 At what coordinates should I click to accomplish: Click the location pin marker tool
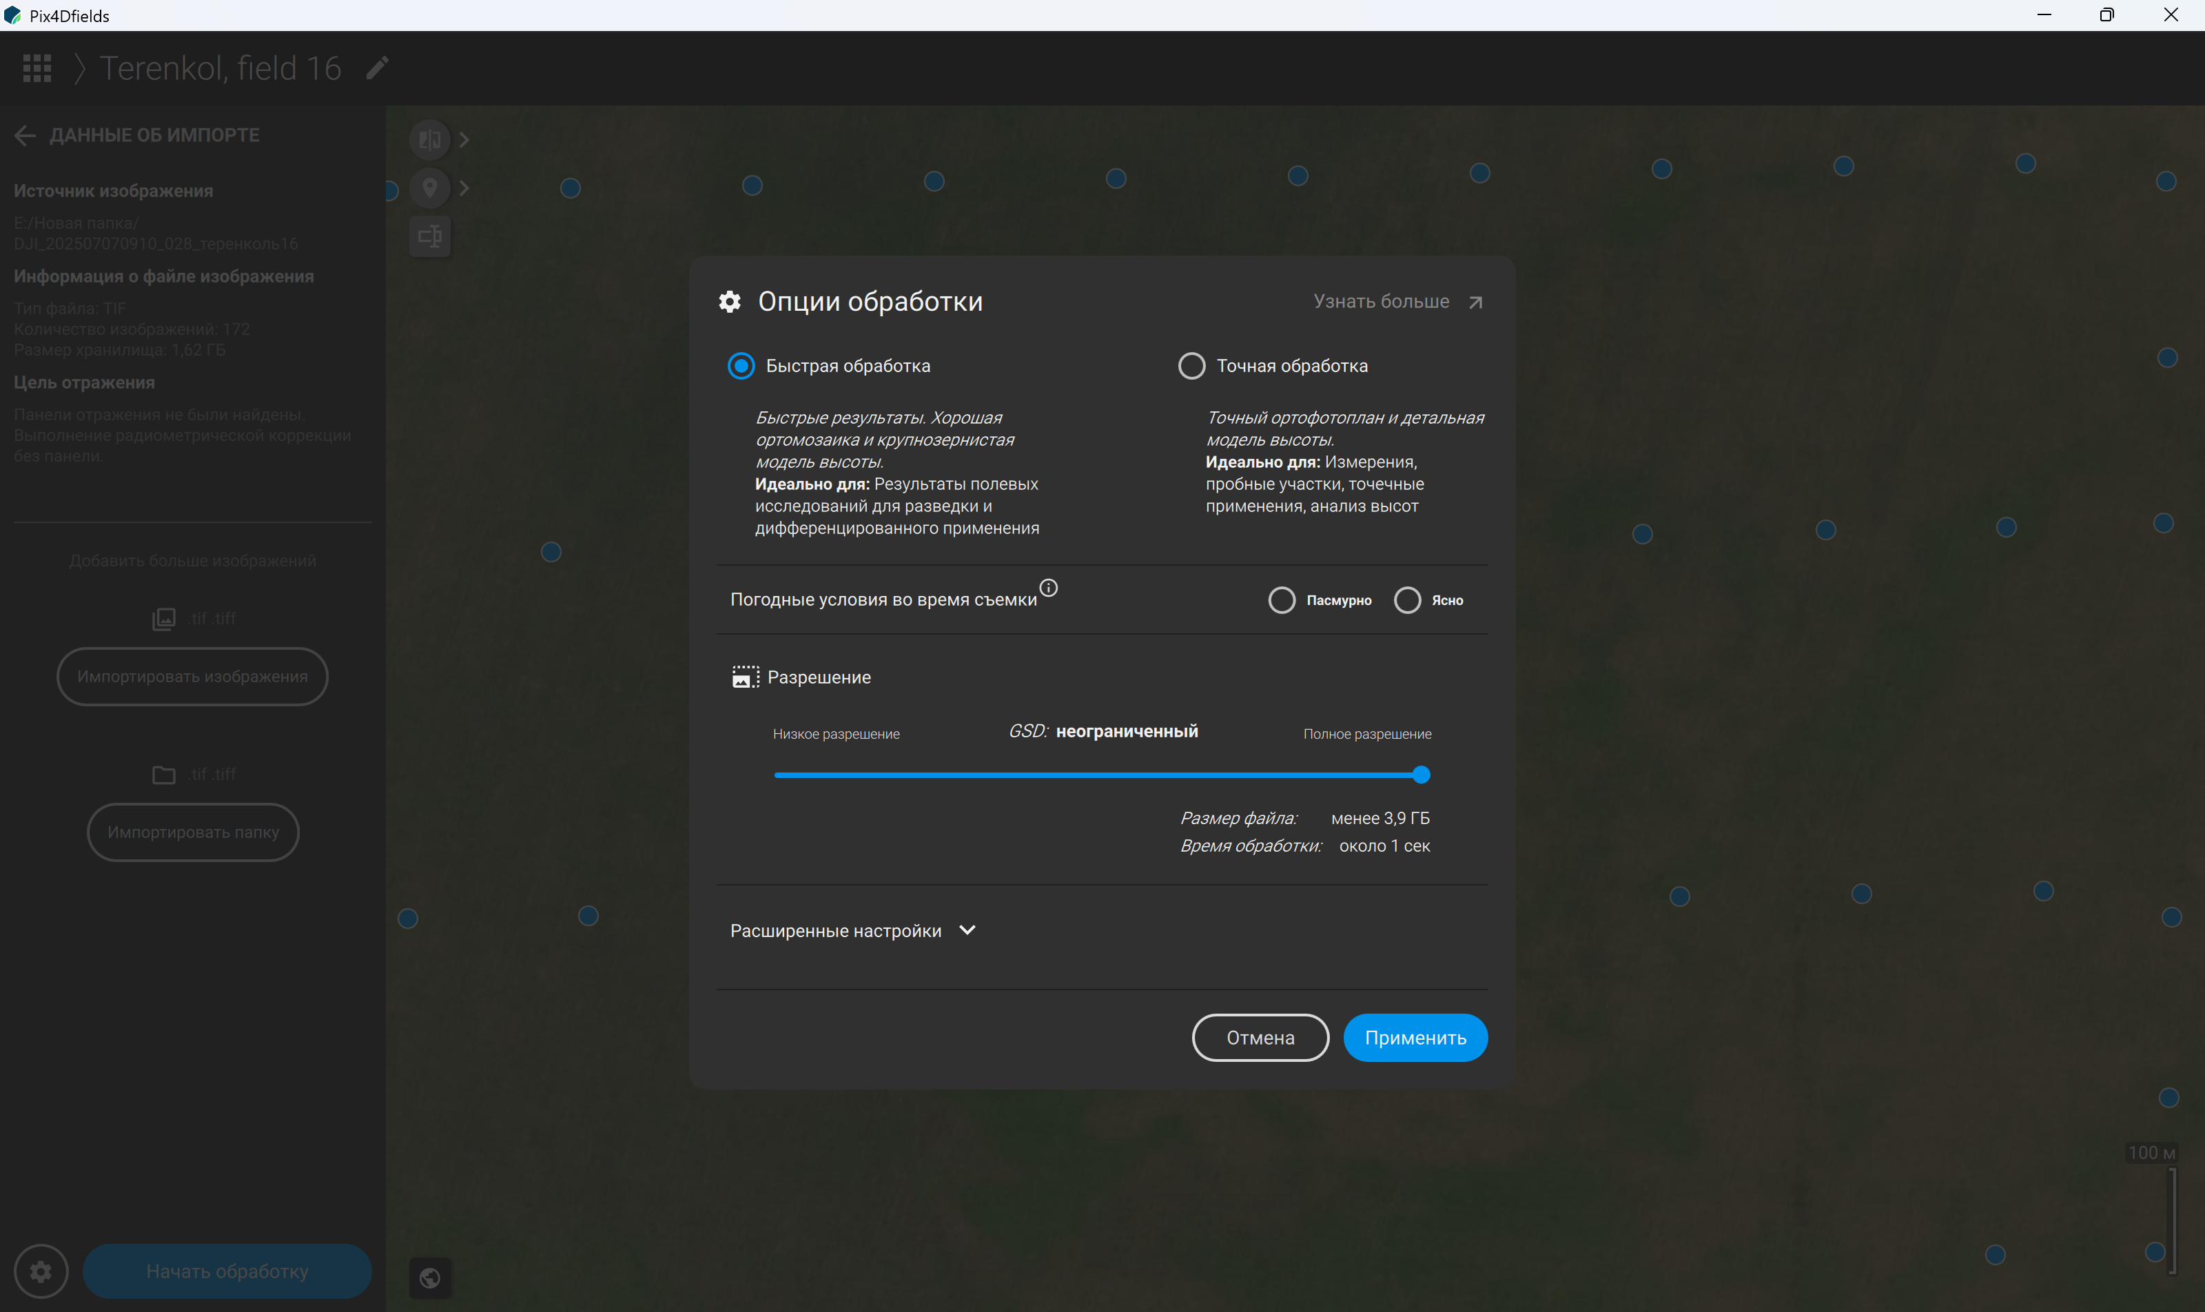click(x=430, y=187)
